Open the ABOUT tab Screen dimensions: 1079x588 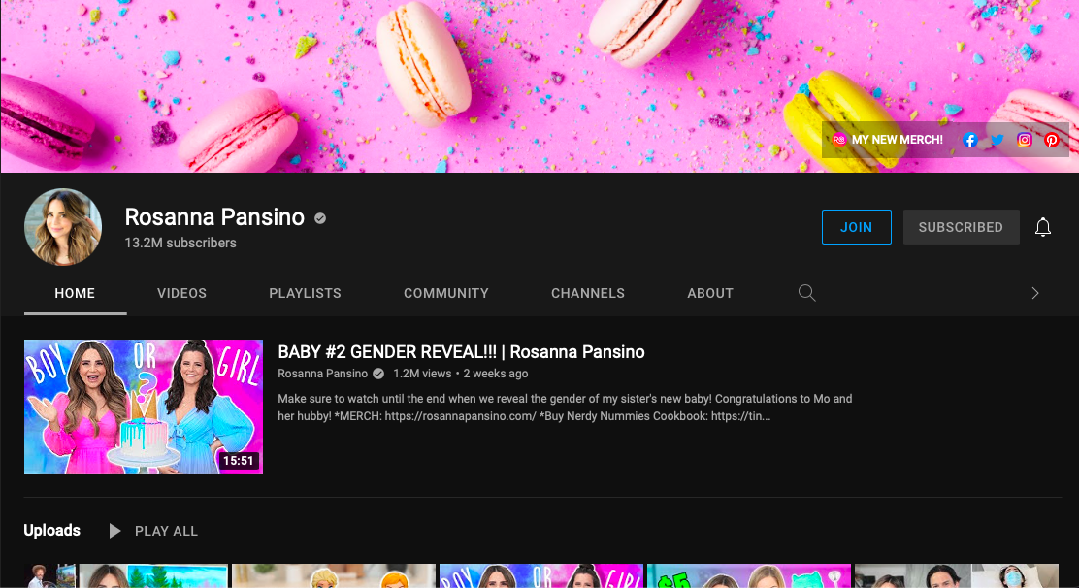pos(710,293)
